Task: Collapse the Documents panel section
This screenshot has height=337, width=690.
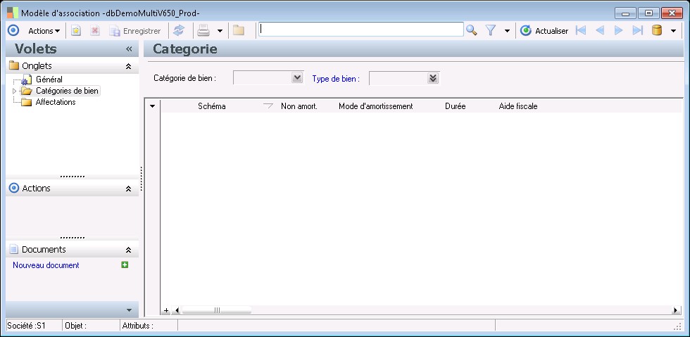Action: point(128,250)
